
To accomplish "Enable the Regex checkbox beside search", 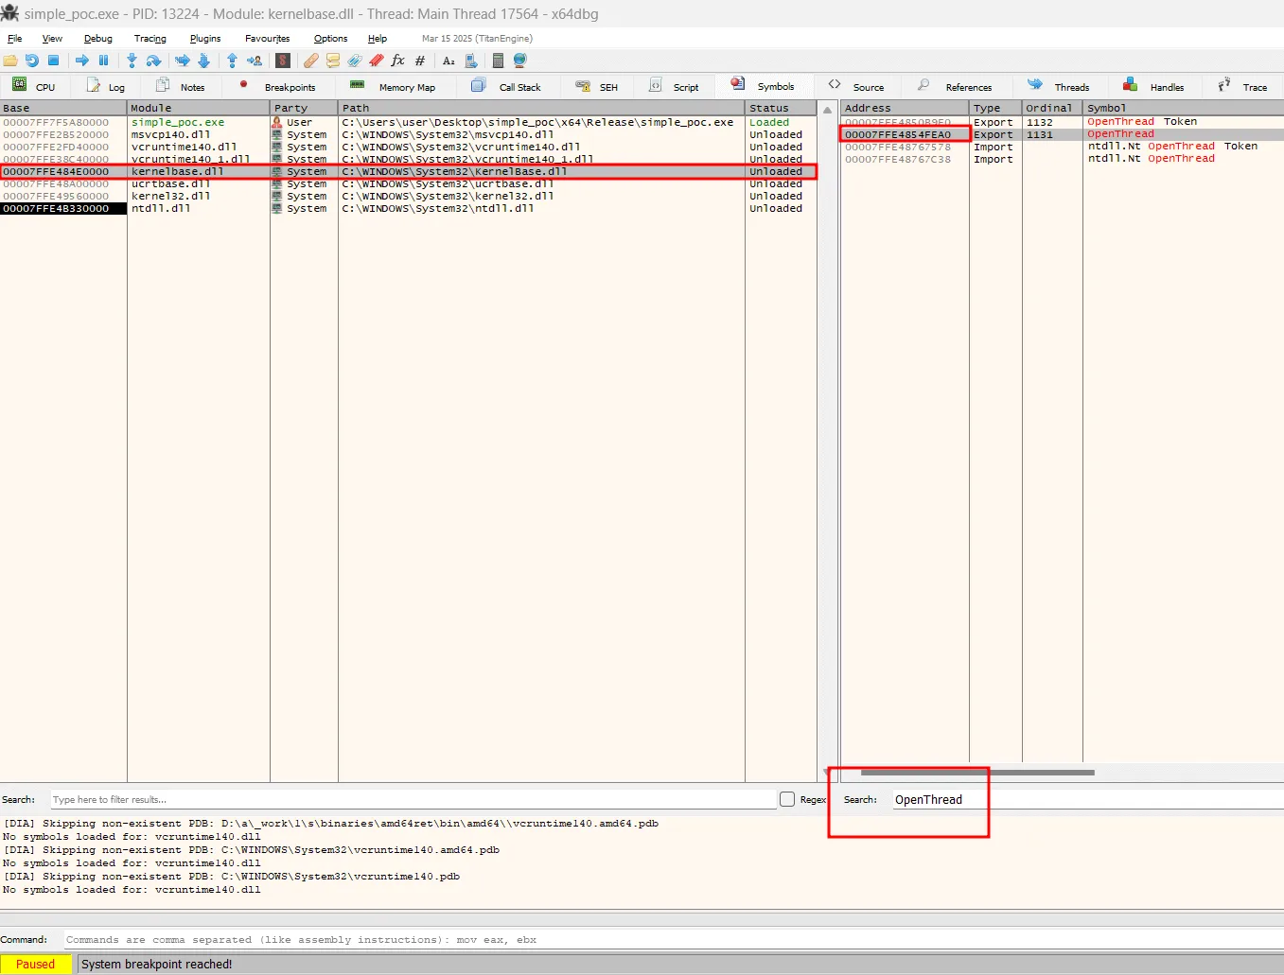I will 786,799.
